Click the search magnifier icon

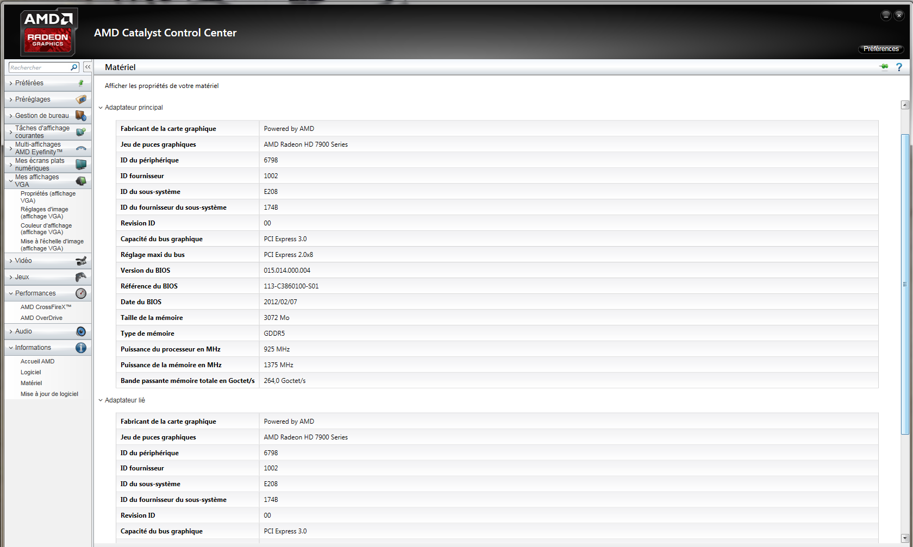click(74, 67)
